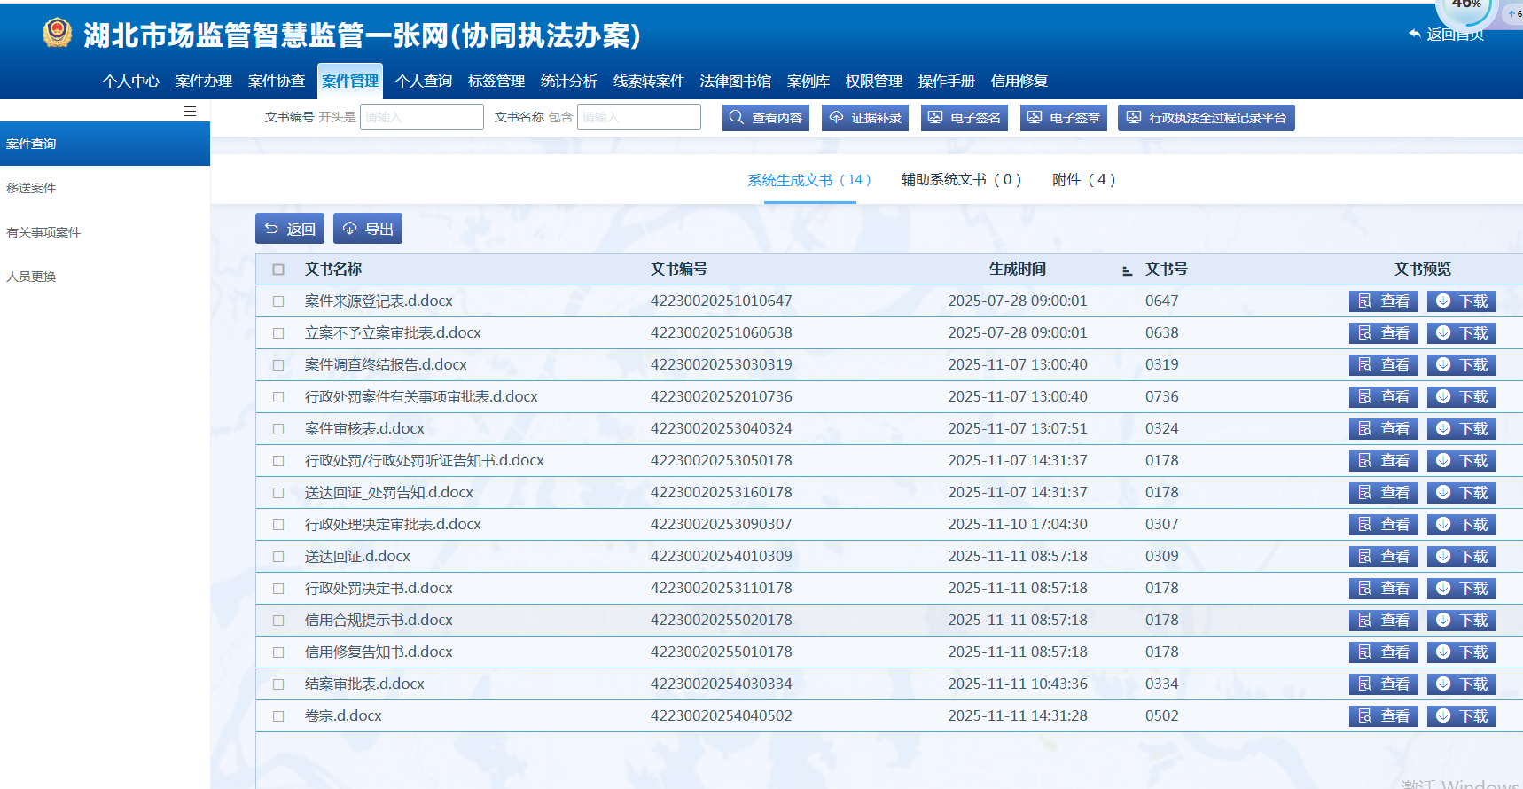Click the magnifier icon for 查看内容
The height and width of the screenshot is (789, 1523).
737,117
